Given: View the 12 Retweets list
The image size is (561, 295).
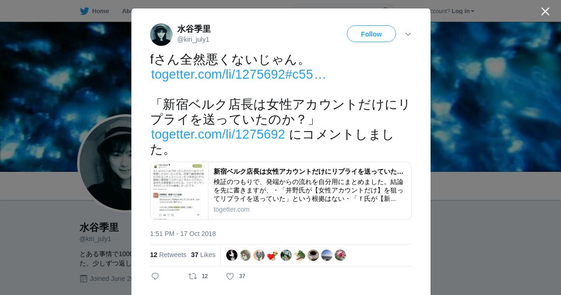Looking at the screenshot, I should [x=168, y=255].
